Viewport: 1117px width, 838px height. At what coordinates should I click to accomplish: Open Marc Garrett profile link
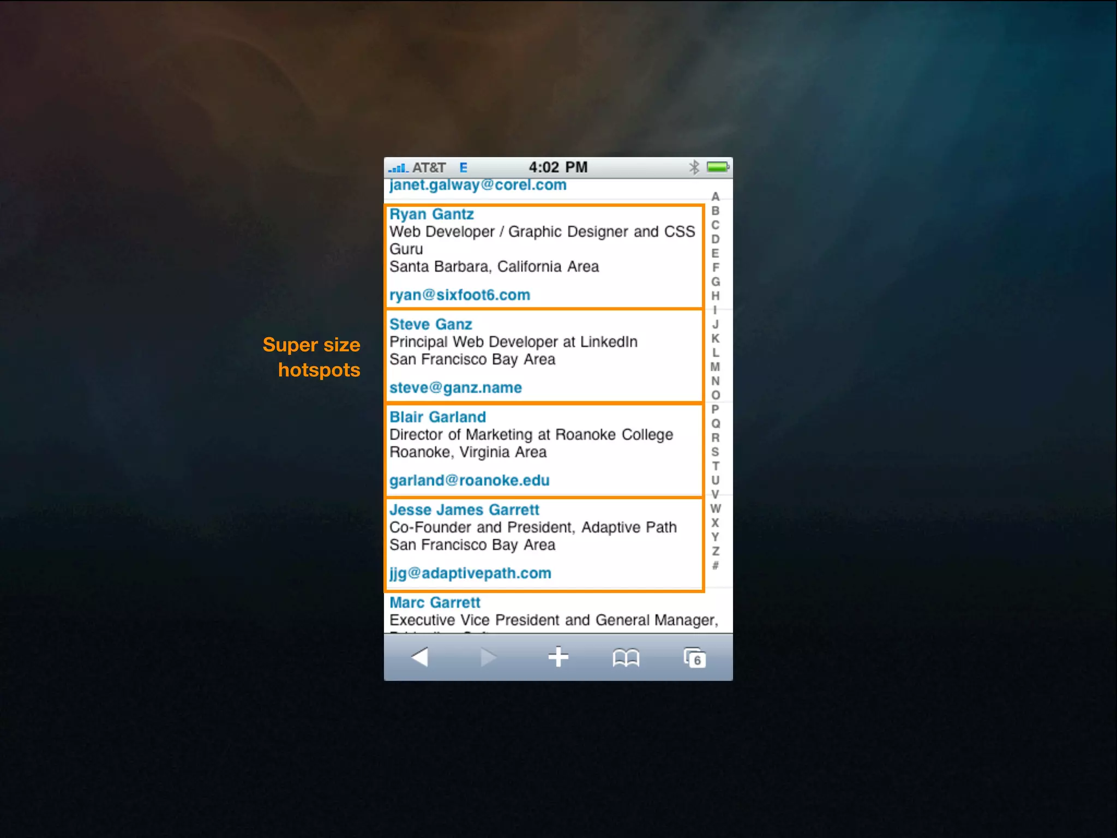coord(435,603)
